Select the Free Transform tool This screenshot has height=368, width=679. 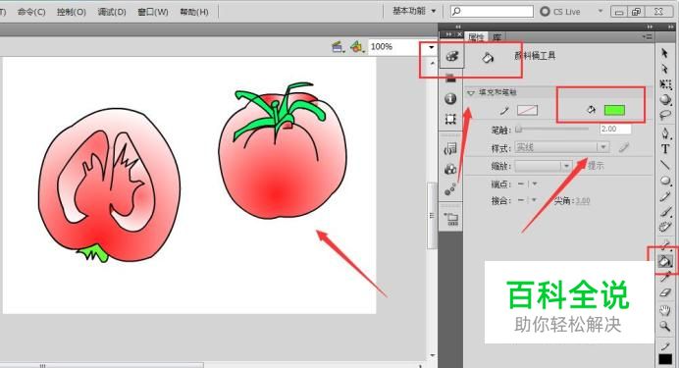[x=665, y=84]
